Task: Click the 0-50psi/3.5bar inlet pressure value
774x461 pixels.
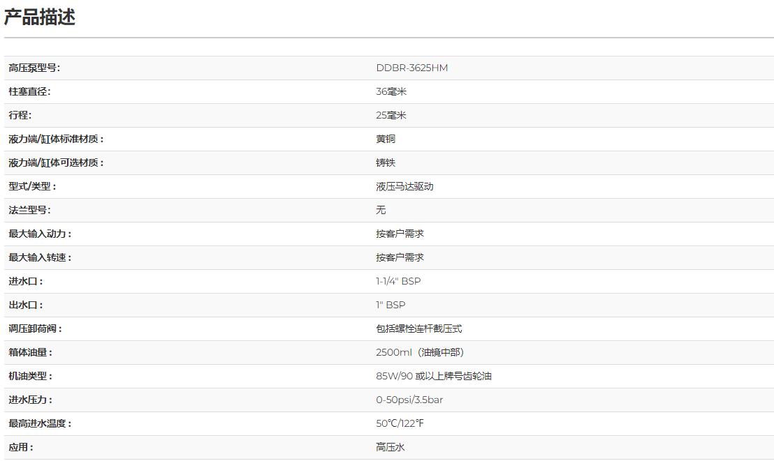Action: (409, 400)
